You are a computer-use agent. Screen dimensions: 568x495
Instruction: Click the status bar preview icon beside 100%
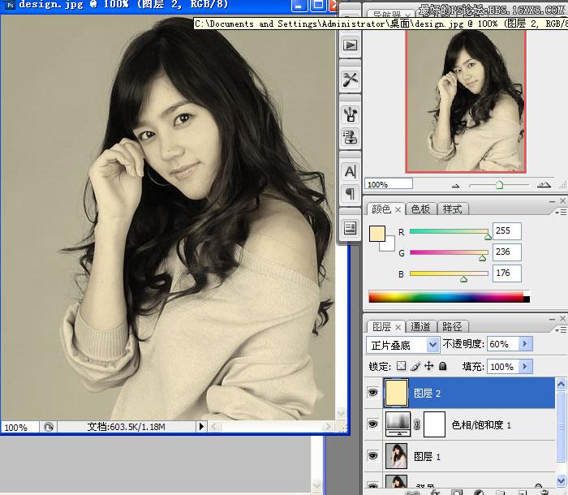coord(49,427)
